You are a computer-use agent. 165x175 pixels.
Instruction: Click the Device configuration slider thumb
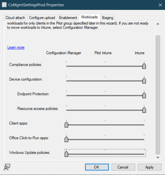144,80
